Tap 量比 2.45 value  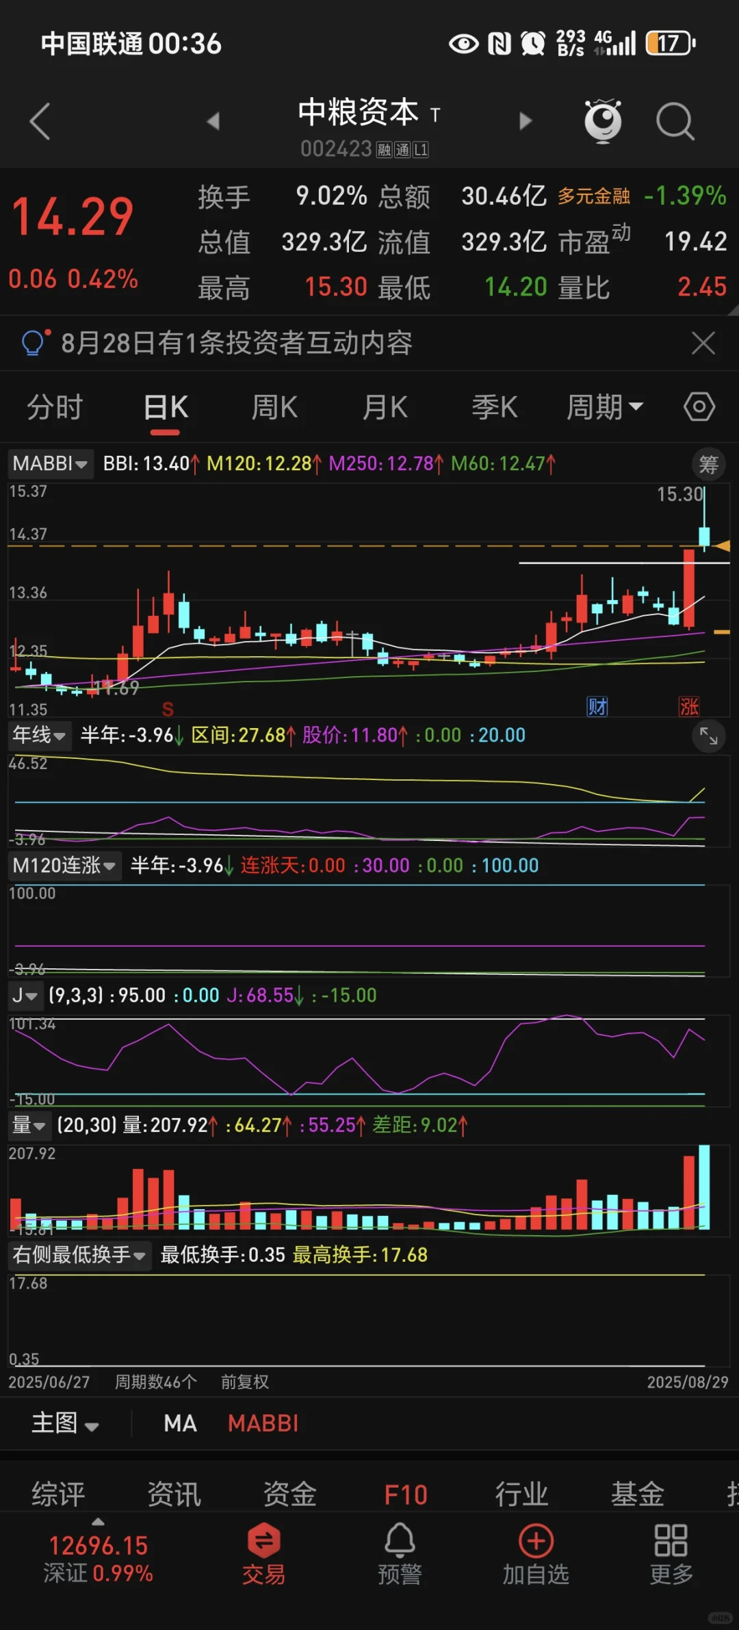pos(702,287)
